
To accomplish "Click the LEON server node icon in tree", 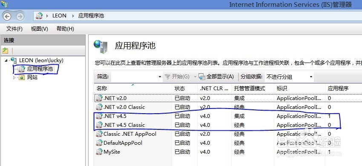I will pos(14,60).
